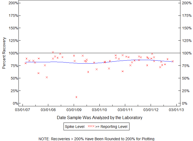Click the right axis 125% label
This screenshot has width=193, height=141.
tap(187, 41)
